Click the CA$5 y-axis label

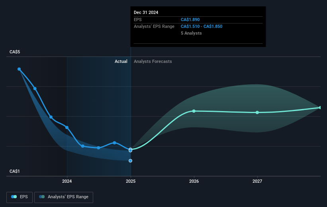15,52
